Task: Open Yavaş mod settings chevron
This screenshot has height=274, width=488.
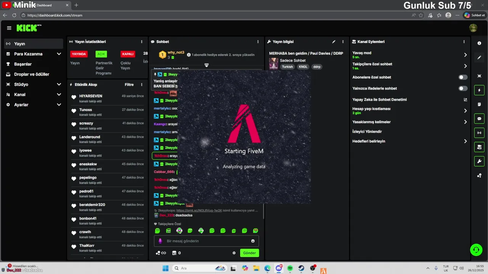Action: coord(465,55)
